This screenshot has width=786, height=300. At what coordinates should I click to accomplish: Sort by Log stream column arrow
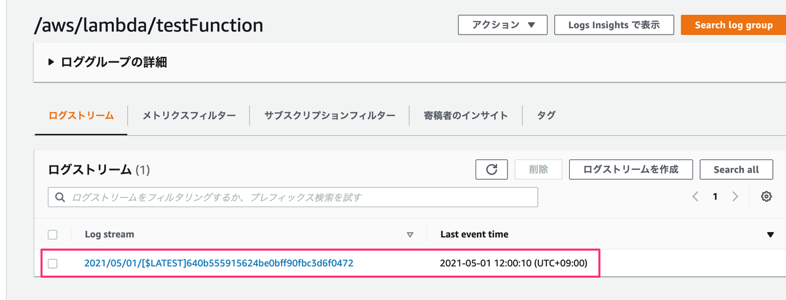click(411, 235)
